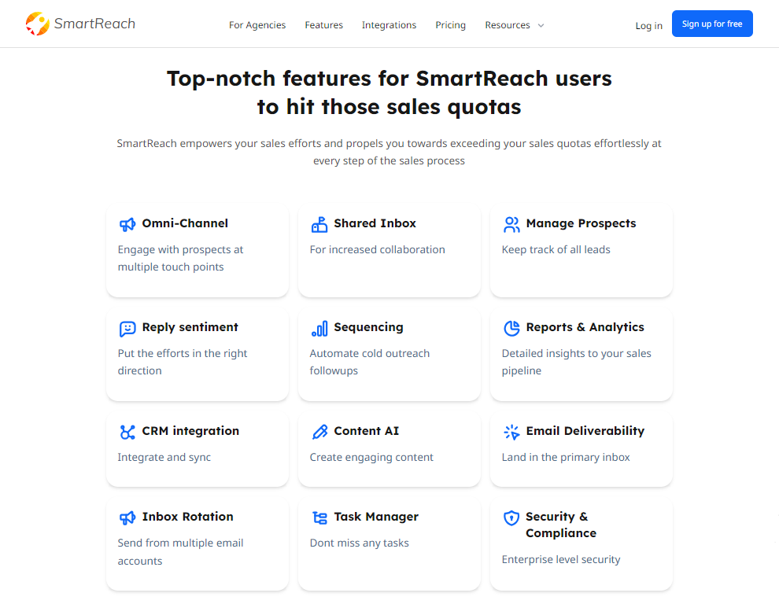Click 'Land in the primary inbox' text
Image resolution: width=779 pixels, height=604 pixels.
(566, 458)
